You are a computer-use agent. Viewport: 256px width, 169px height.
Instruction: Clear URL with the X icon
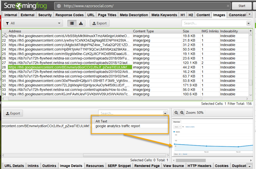(x=228, y=6)
